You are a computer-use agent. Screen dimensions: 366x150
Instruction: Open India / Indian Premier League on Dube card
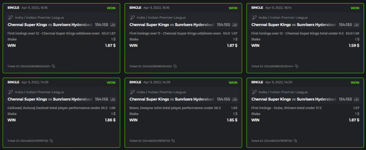point(283,92)
